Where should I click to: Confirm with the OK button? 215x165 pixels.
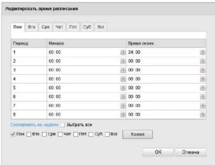coord(158,152)
